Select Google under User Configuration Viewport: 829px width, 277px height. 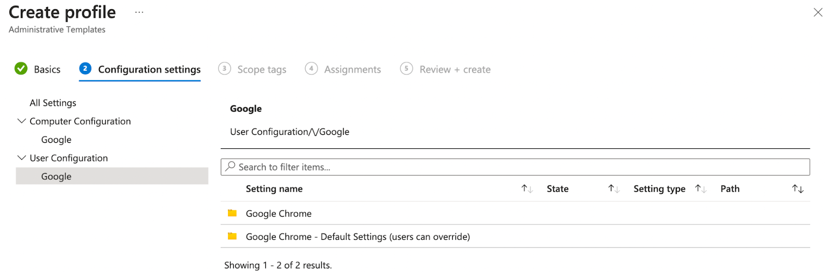[112, 176]
